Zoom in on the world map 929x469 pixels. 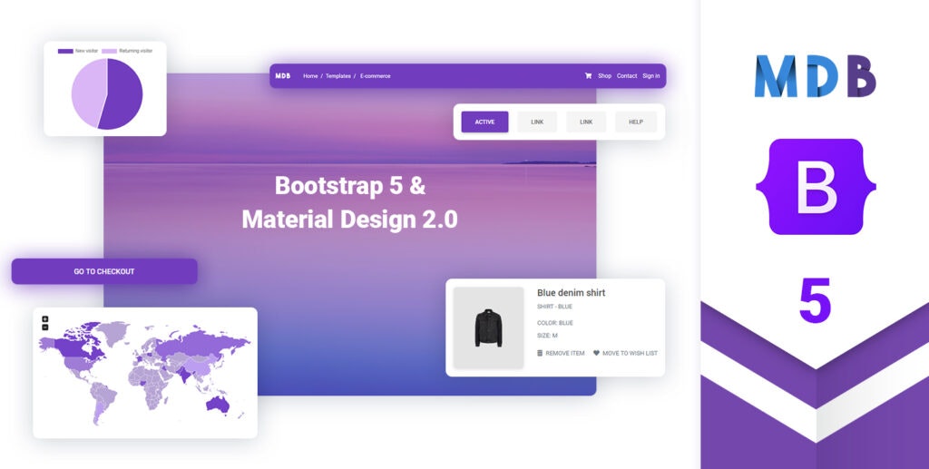click(x=45, y=319)
